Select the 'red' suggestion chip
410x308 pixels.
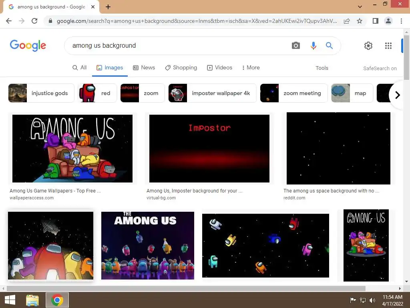pyautogui.click(x=97, y=93)
